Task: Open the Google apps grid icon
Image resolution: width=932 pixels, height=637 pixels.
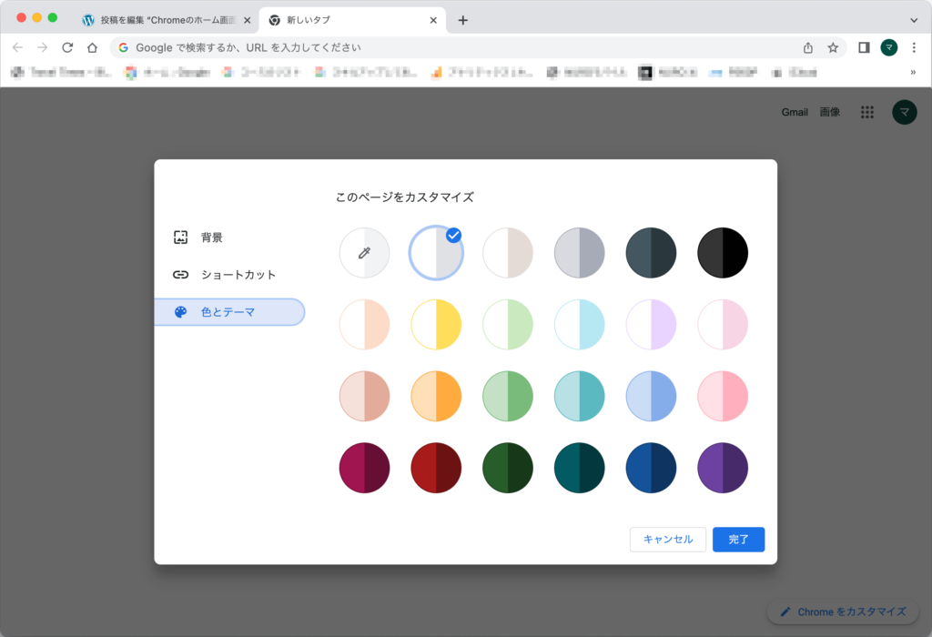Action: pos(867,112)
